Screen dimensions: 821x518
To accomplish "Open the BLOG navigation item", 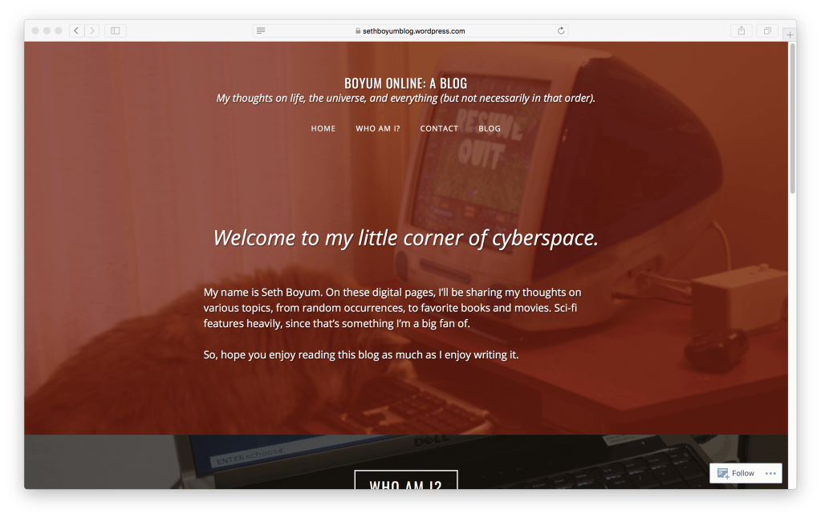I will pos(490,128).
